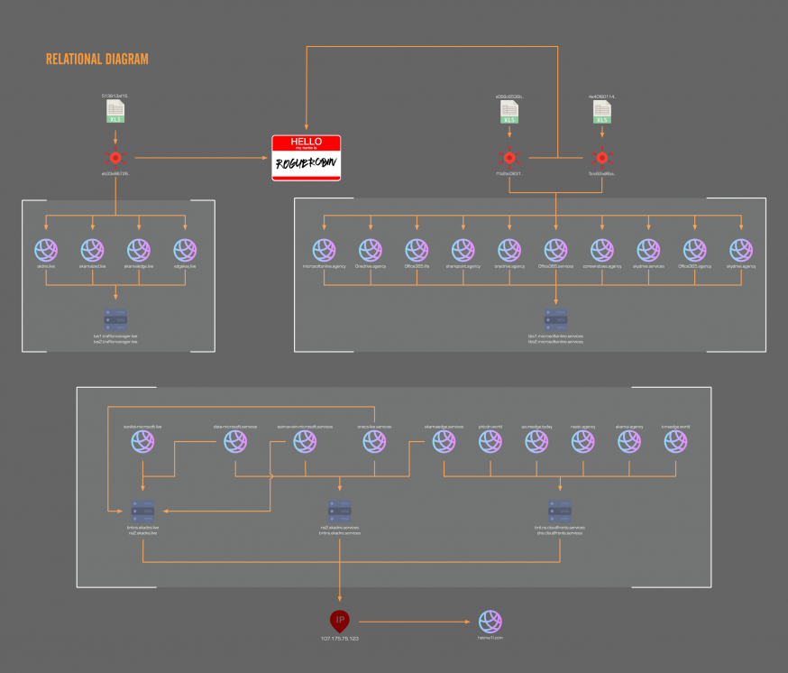Click the akdns.live domain globe
The width and height of the screenshot is (788, 673).
click(x=45, y=250)
